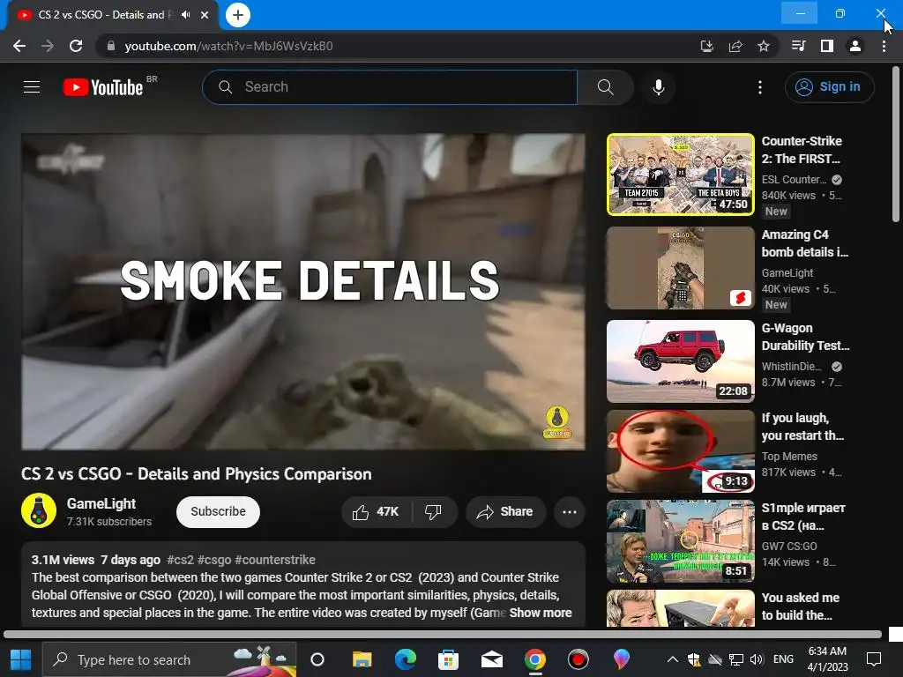Open the #counterstrike hashtag link
Image resolution: width=903 pixels, height=677 pixels.
275,560
